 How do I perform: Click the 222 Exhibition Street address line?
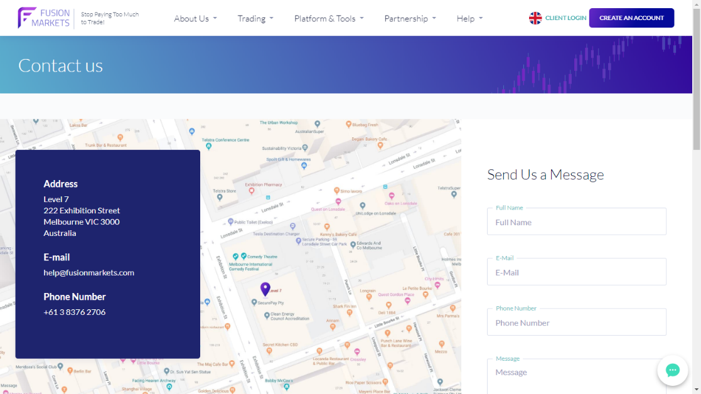point(82,210)
